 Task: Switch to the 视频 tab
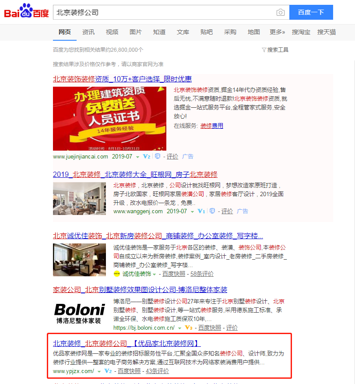point(112,32)
